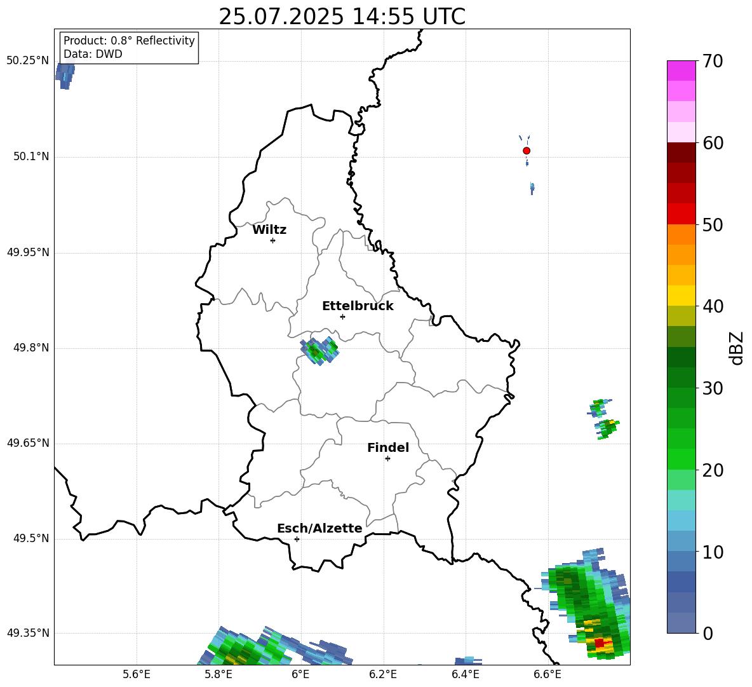Image resolution: width=752 pixels, height=687 pixels.
Task: Click the Ettelbruck cross marker
Action: click(342, 316)
